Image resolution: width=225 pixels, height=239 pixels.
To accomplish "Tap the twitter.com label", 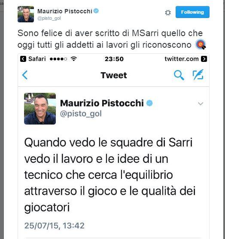I will coord(182,59).
